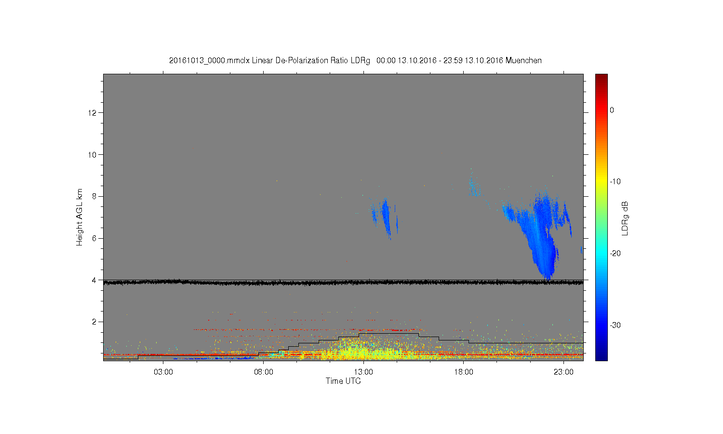The image size is (723, 434).
Task: Click the height tick label 6
Action: point(94,238)
